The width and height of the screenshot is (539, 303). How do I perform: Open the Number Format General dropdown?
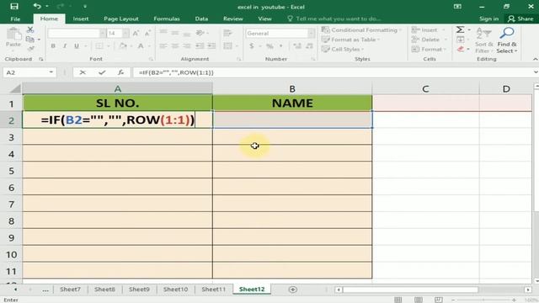point(311,34)
